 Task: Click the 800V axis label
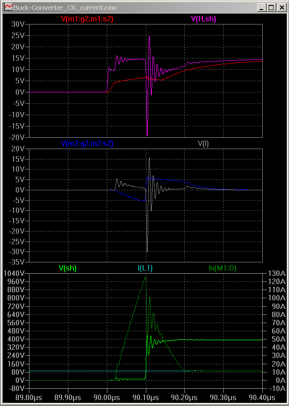17,298
